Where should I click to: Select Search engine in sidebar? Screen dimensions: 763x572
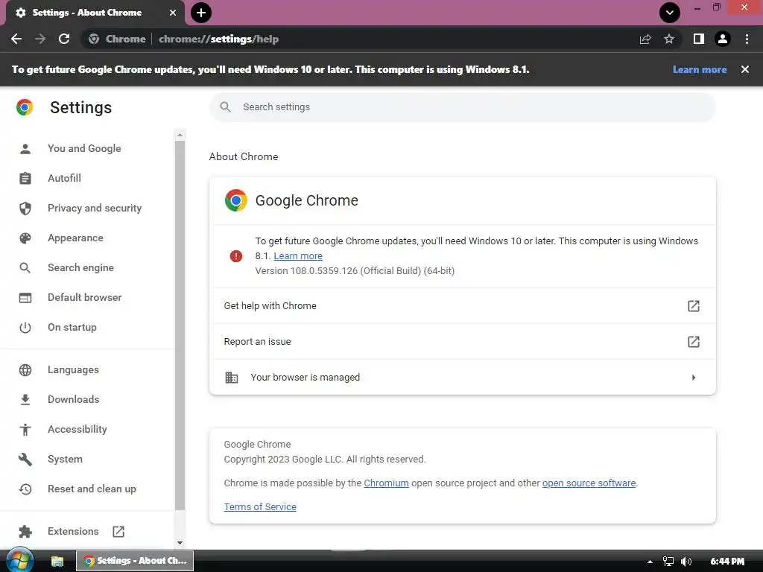coord(80,267)
